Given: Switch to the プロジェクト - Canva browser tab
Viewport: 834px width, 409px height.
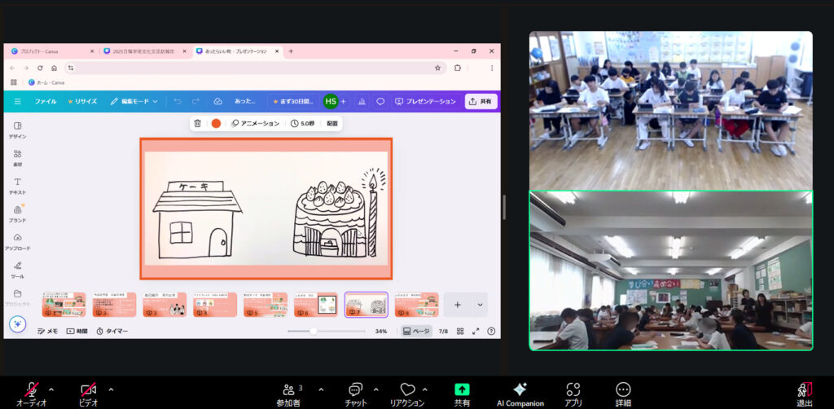Looking at the screenshot, I should click(x=50, y=51).
